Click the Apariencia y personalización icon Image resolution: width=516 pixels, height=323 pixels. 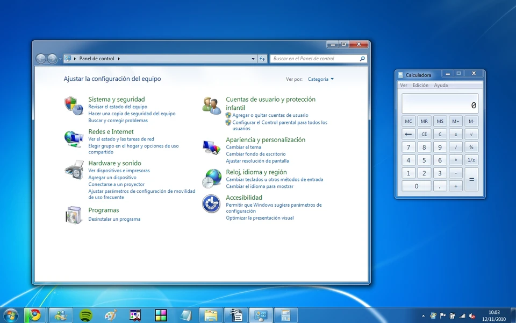click(211, 146)
